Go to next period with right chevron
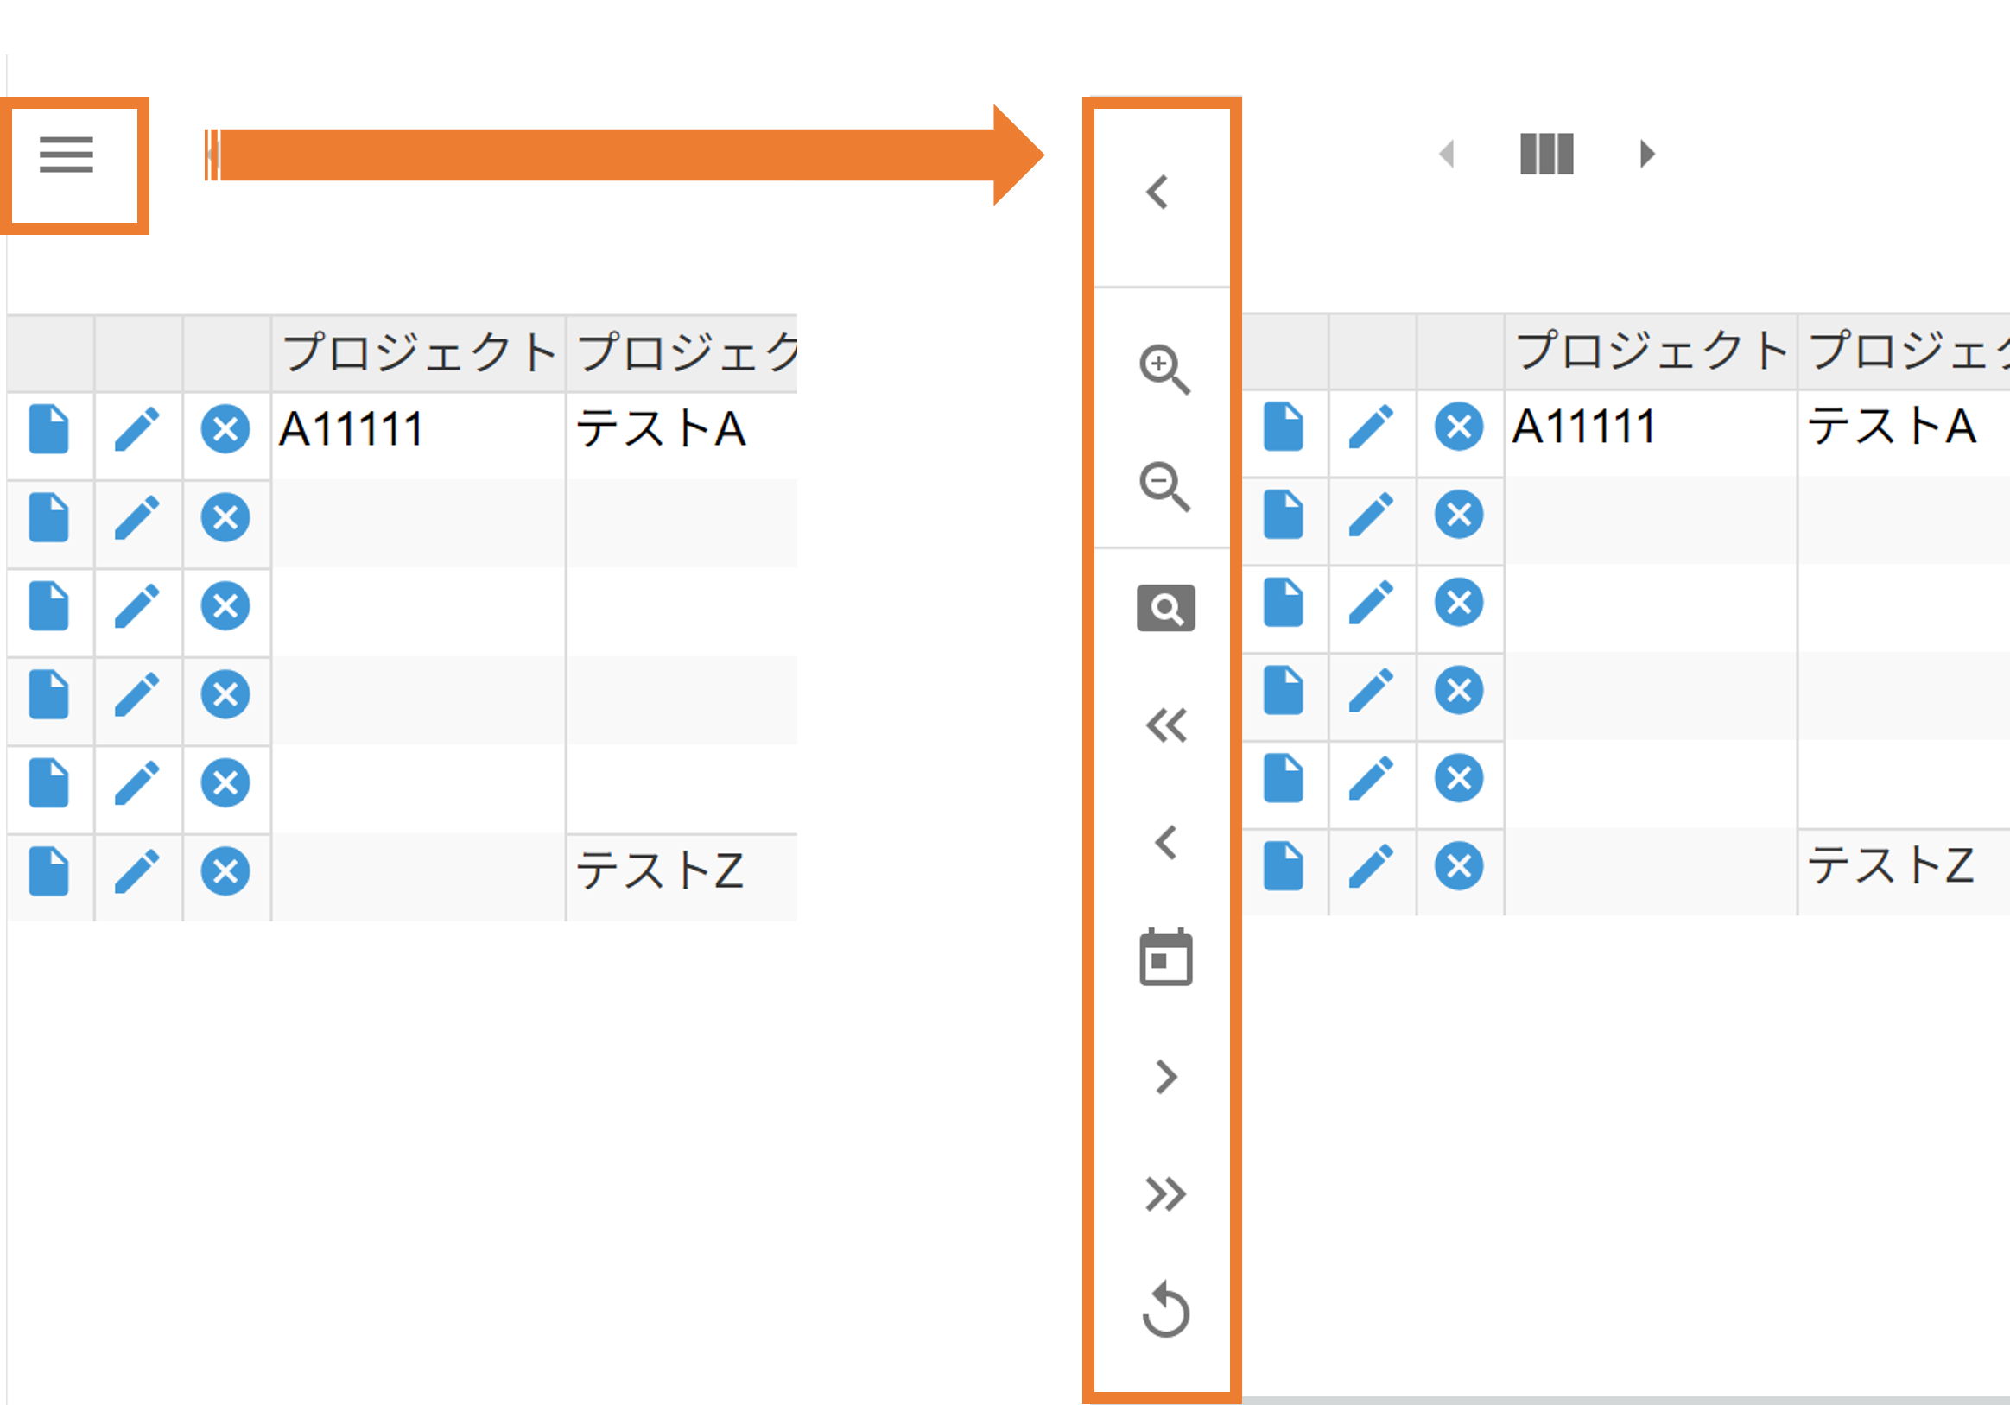This screenshot has height=1405, width=2010. tap(1166, 1077)
